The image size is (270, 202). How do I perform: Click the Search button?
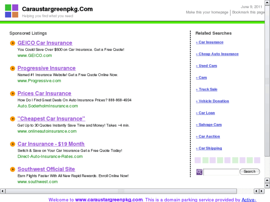250,172
